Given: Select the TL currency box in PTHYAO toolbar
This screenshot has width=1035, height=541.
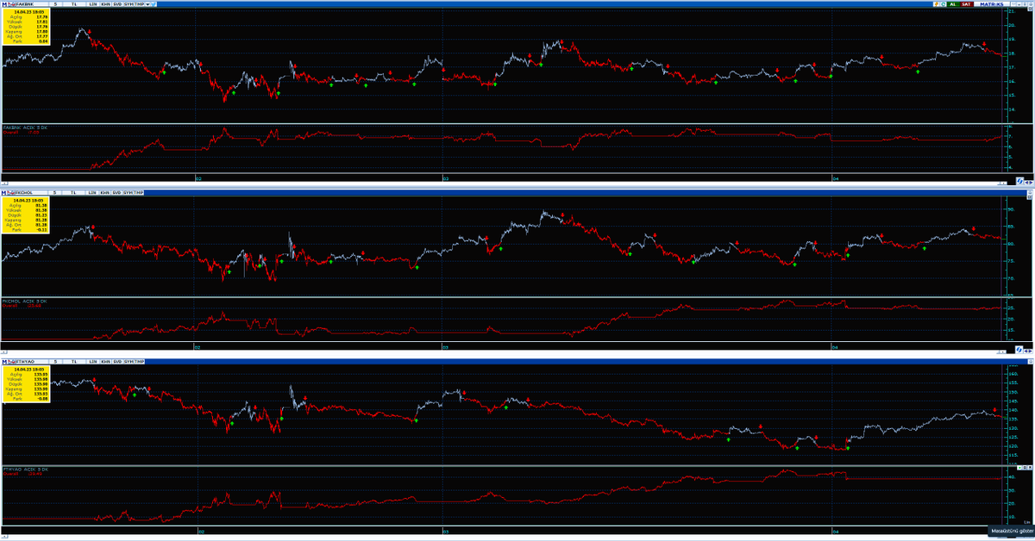Looking at the screenshot, I should 74,360.
